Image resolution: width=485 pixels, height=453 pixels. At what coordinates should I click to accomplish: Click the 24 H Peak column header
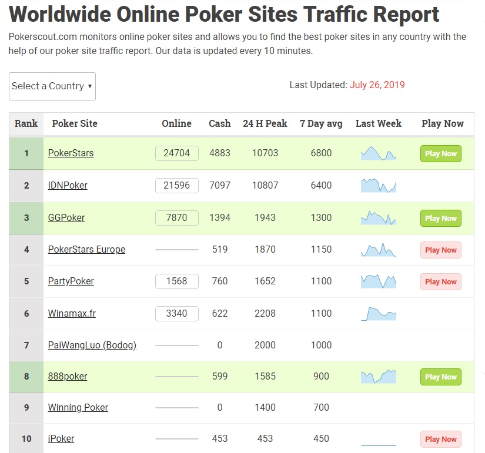click(x=265, y=124)
